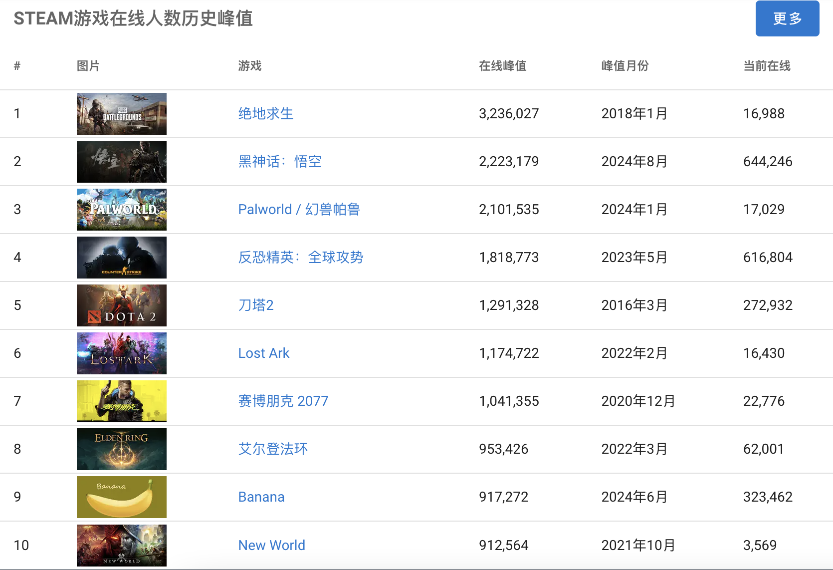The height and width of the screenshot is (570, 833).
Task: Click the Lost Ark thumbnail
Action: tap(121, 353)
